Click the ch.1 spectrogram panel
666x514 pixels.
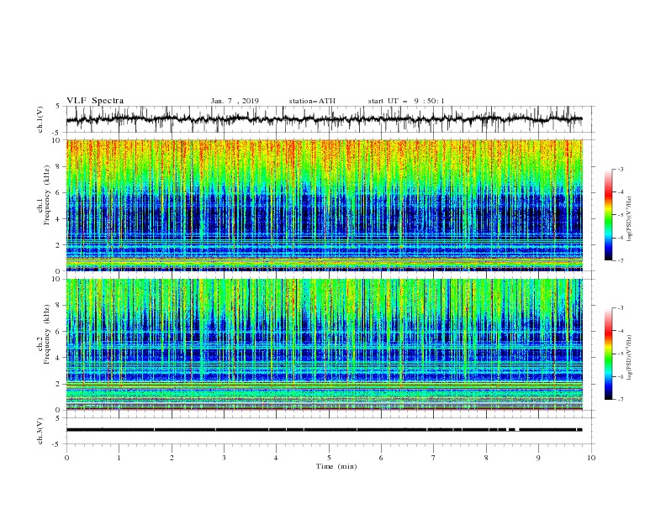324,205
